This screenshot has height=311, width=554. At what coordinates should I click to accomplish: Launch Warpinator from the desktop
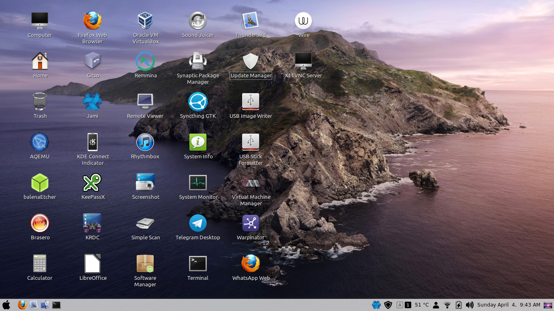tap(251, 224)
